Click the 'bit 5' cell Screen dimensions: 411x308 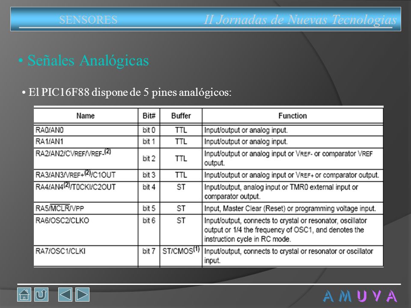(x=149, y=208)
